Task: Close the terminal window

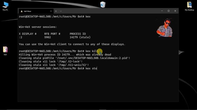Action: click(175, 11)
